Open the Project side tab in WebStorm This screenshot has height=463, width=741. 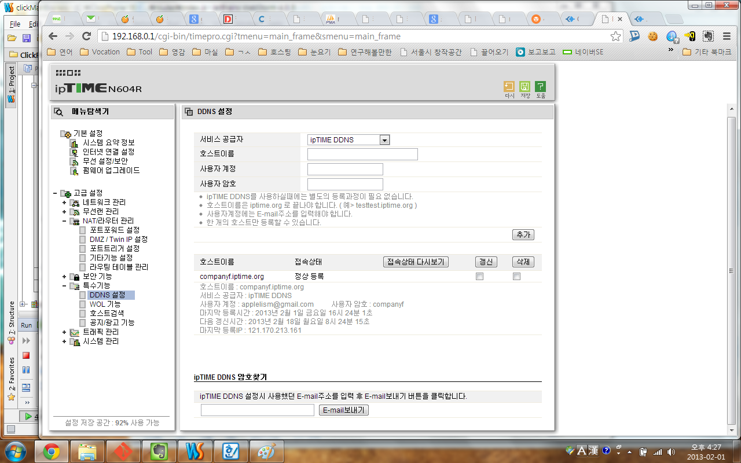coord(11,86)
